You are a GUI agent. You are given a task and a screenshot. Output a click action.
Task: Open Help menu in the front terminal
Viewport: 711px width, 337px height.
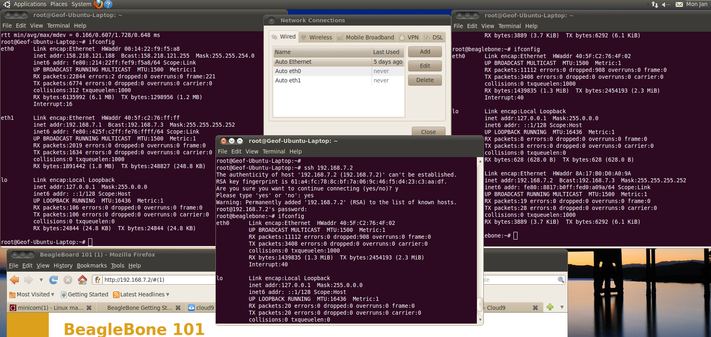pos(296,151)
